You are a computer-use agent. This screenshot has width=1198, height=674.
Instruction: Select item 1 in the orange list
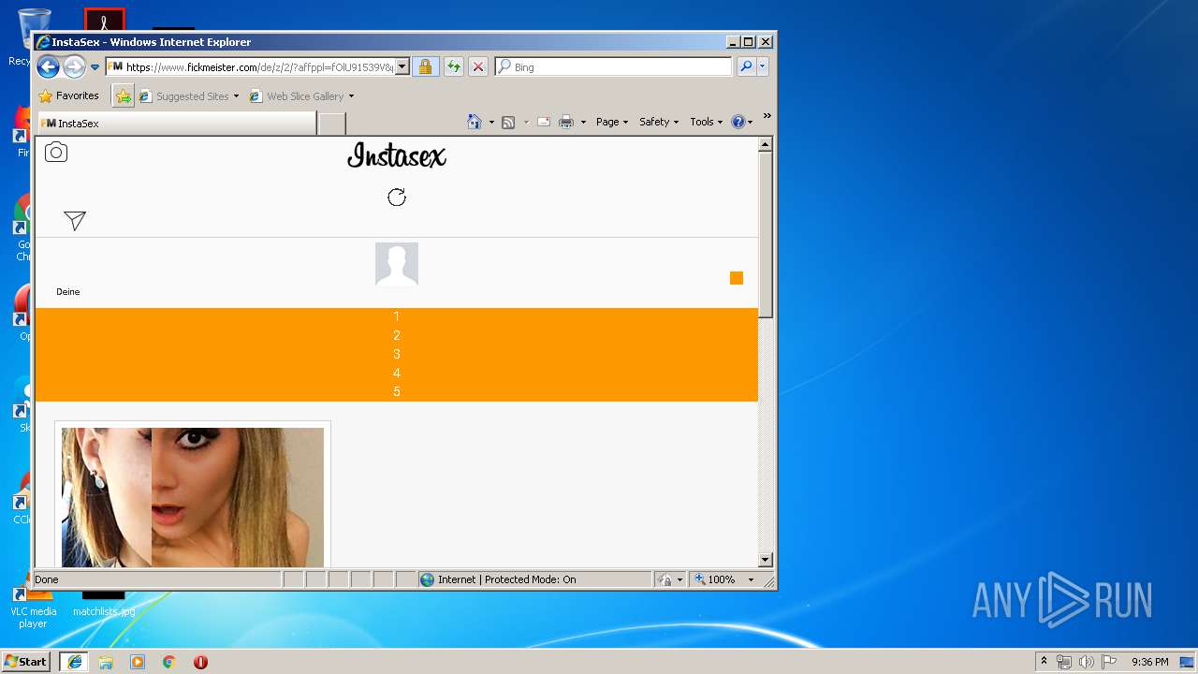(x=397, y=316)
